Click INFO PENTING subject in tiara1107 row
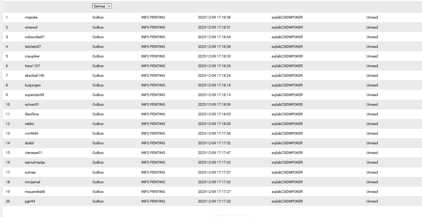This screenshot has height=217, width=422. [x=153, y=66]
